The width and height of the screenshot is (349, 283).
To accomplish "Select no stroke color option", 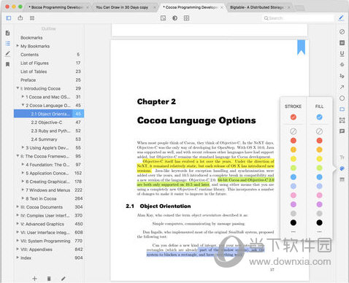I will click(x=294, y=131).
